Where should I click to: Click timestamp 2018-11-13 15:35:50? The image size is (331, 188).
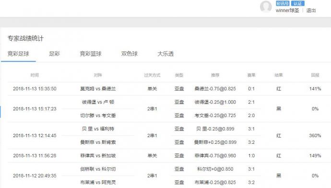pos(35,89)
